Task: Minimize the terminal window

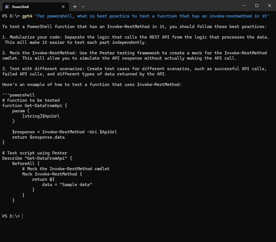Action: coord(244,6)
